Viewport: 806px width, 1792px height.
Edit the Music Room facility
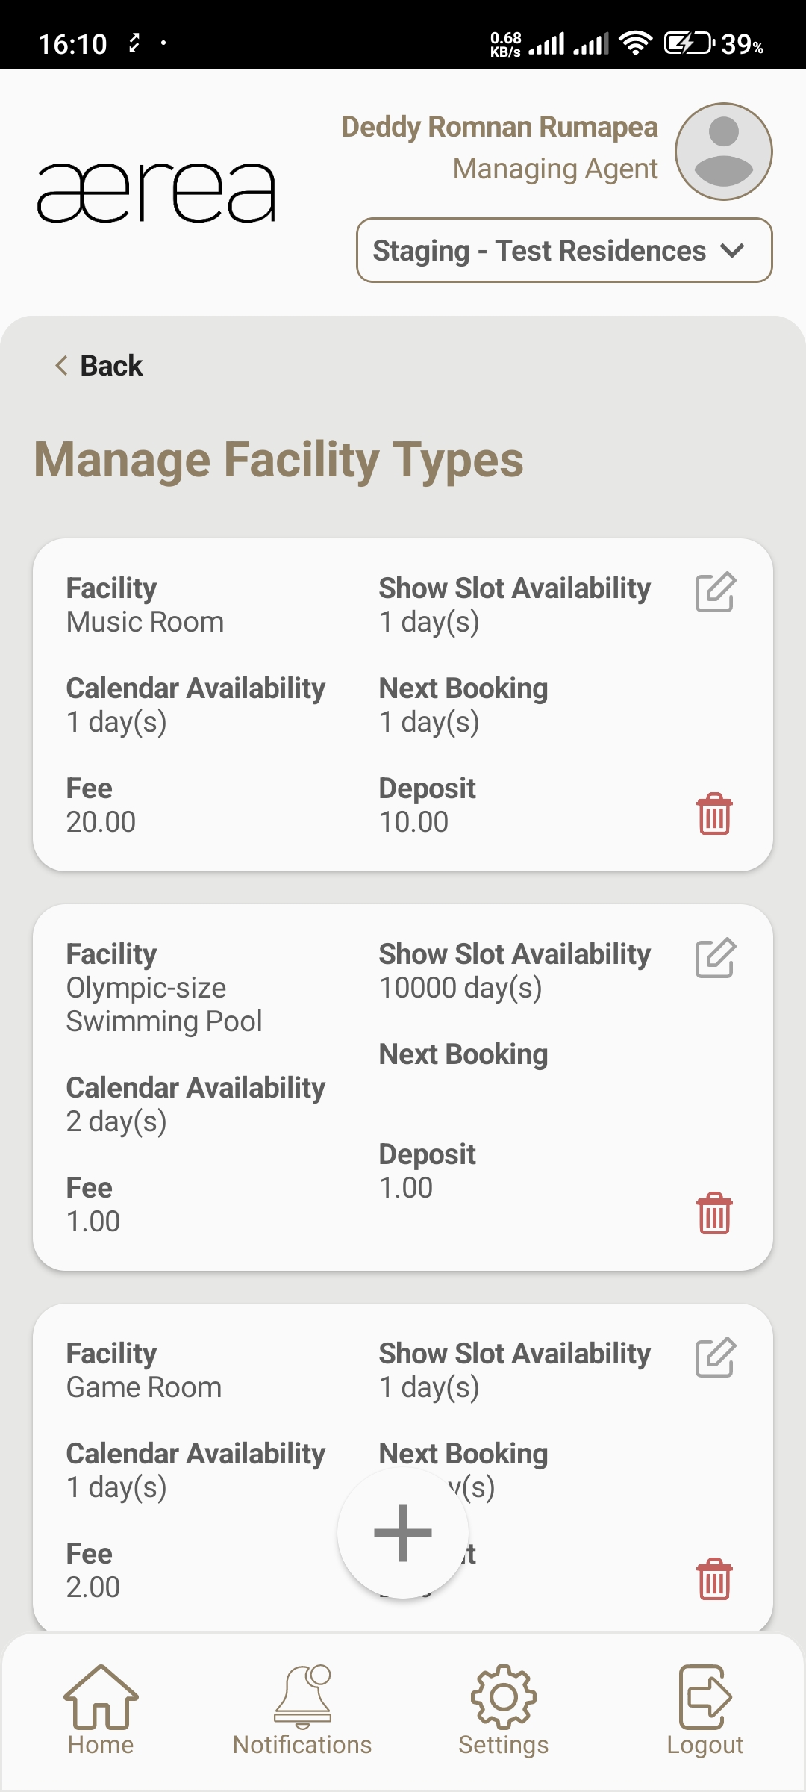point(715,593)
